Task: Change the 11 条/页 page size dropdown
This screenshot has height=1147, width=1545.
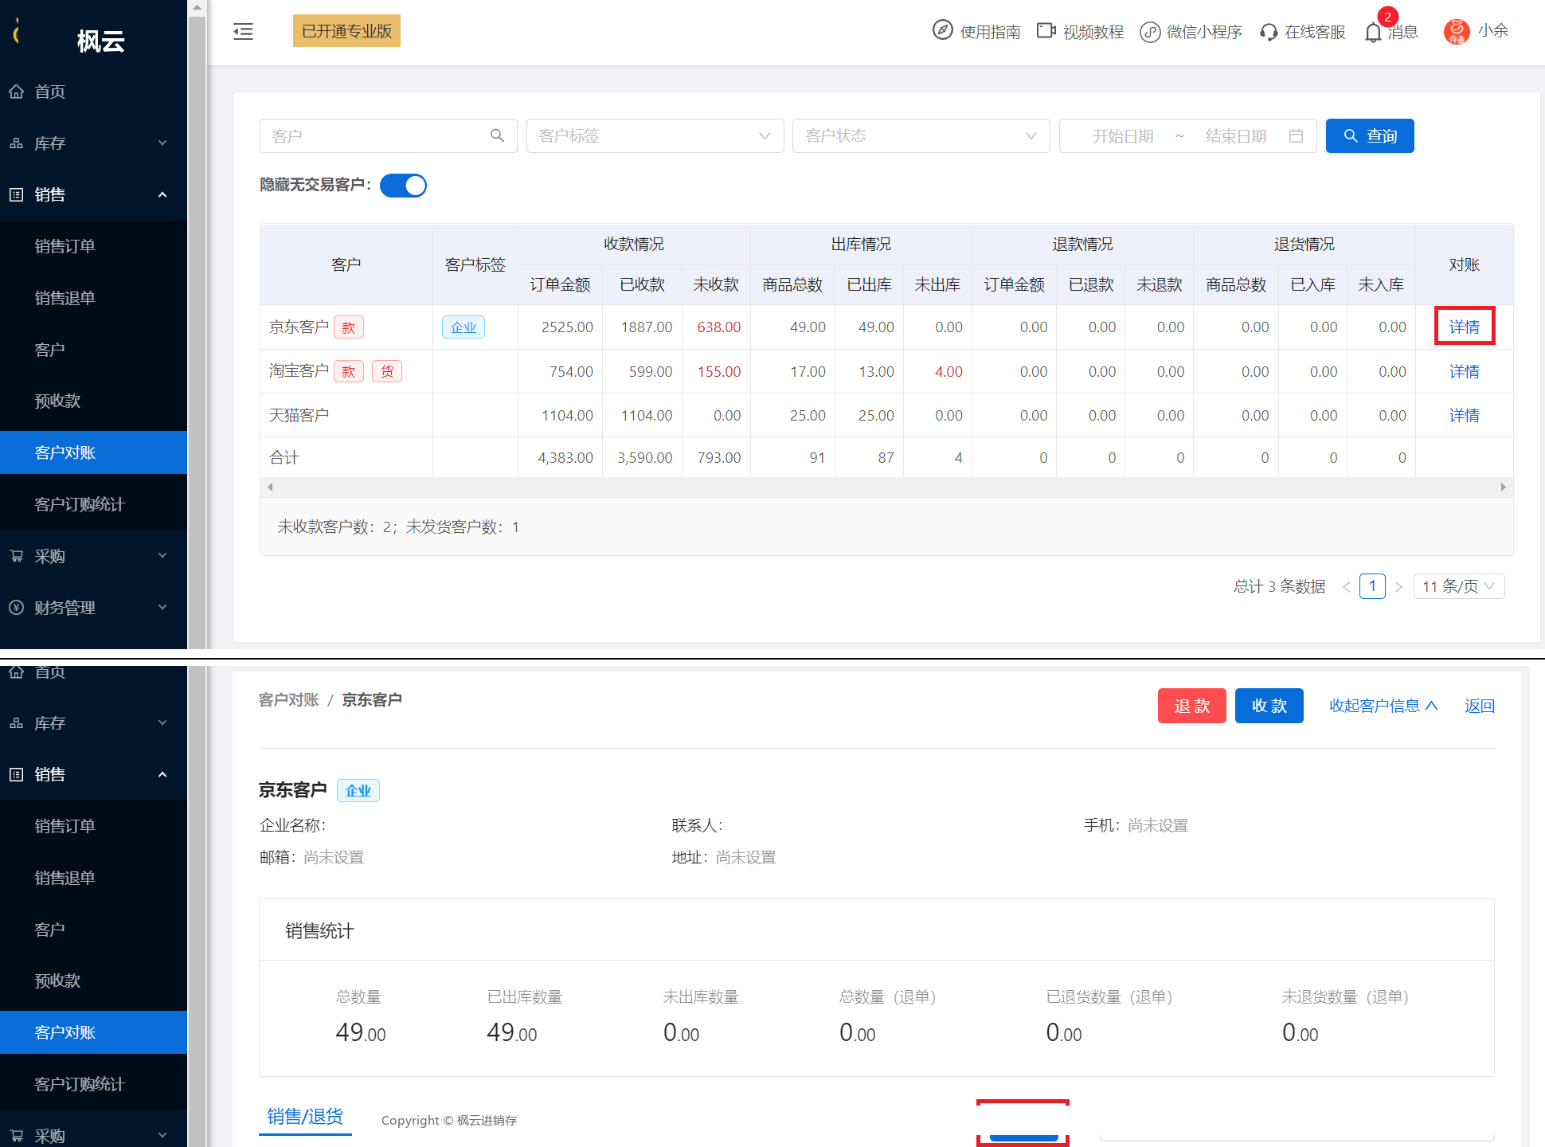Action: (x=1458, y=587)
